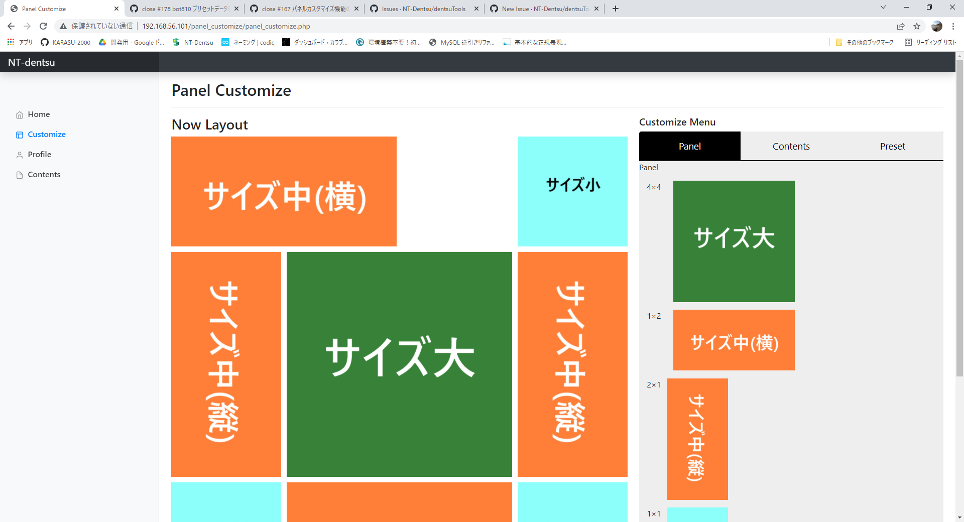Click the Profile person icon
This screenshot has height=522, width=964.
19,155
